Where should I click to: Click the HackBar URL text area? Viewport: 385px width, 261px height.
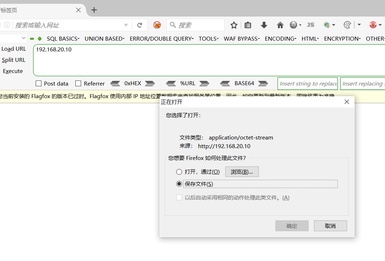(209, 60)
